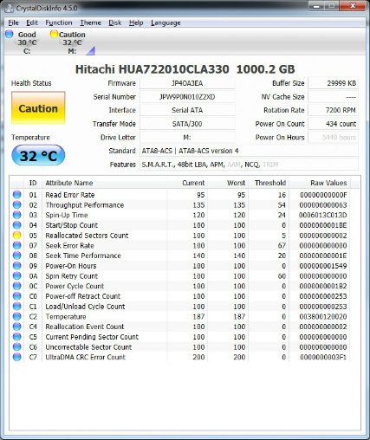
Task: Click the Raw Values column header
Action: coord(320,183)
